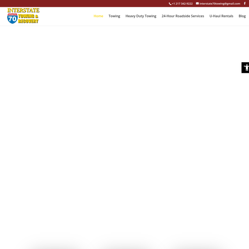Open the U-Haul Rentals page
249x249 pixels.
pyautogui.click(x=221, y=16)
